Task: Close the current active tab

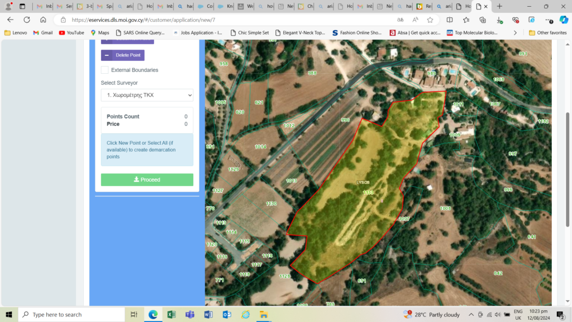Action: [485, 6]
